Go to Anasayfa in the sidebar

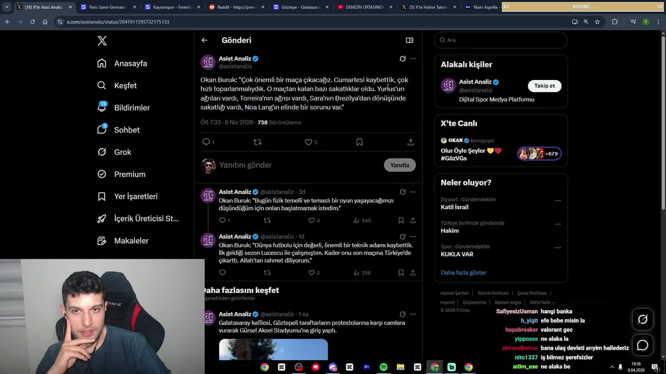[x=122, y=63]
